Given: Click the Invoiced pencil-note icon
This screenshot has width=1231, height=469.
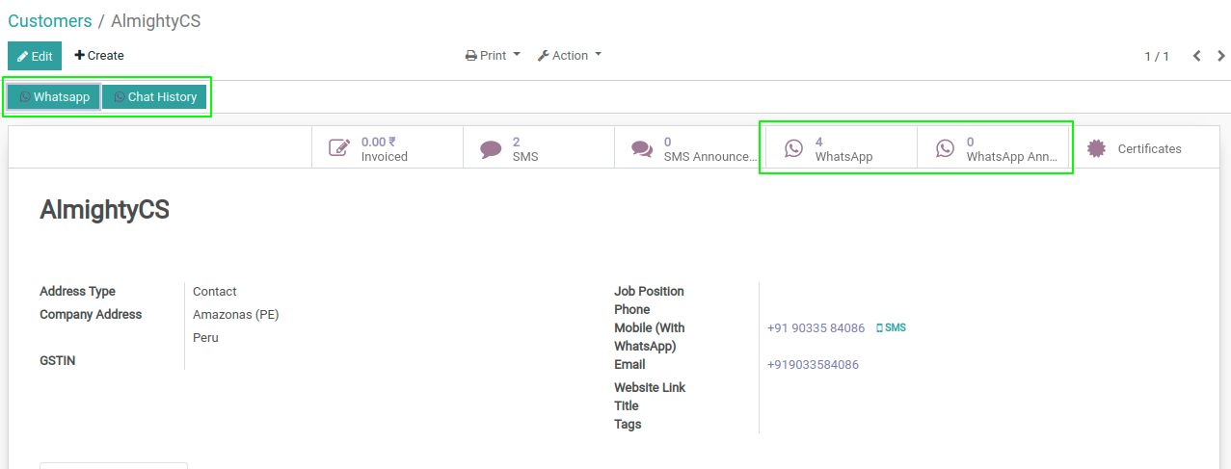Looking at the screenshot, I should tap(338, 148).
